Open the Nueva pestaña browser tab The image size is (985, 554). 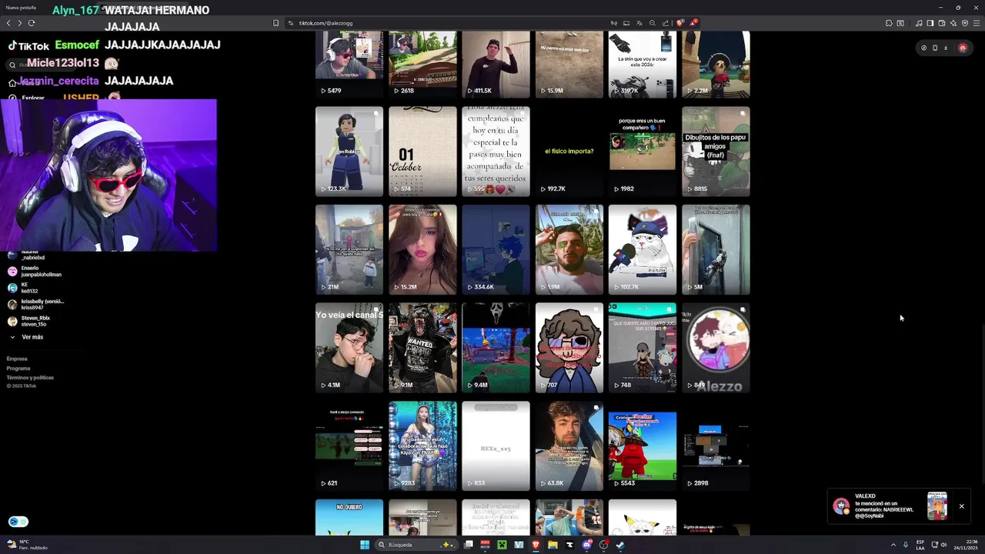point(22,7)
